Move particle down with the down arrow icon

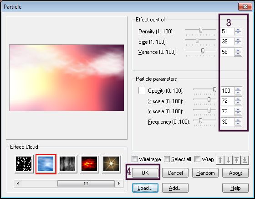(228, 160)
